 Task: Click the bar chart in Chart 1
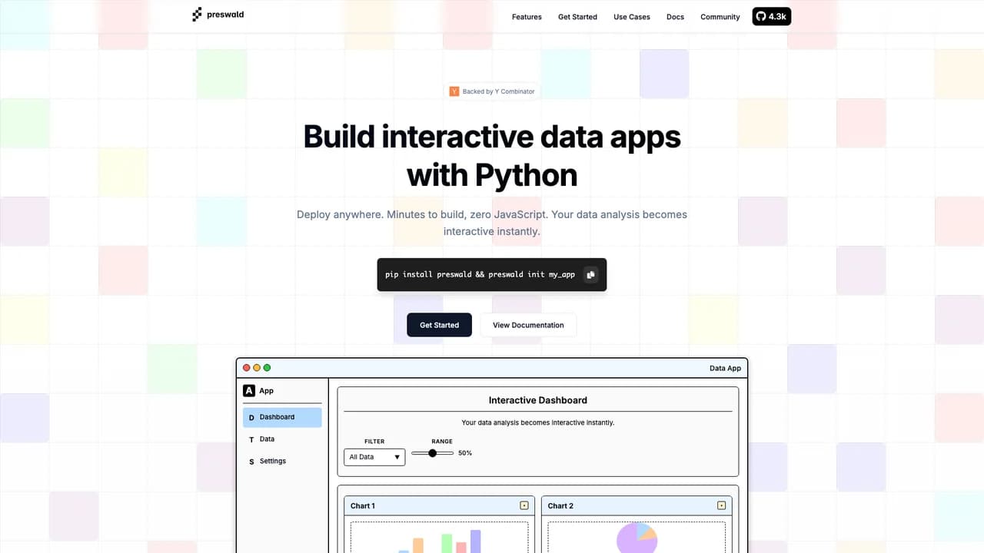[440, 541]
